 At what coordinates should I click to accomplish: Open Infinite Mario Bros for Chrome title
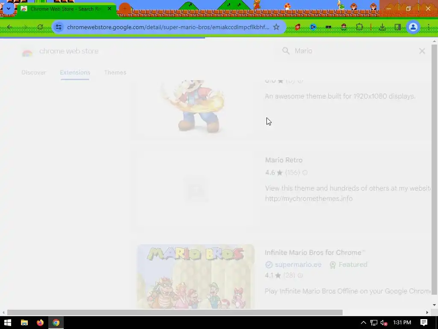[x=315, y=253]
